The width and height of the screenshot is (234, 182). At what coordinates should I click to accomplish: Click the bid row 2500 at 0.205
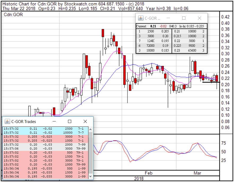tap(154, 31)
